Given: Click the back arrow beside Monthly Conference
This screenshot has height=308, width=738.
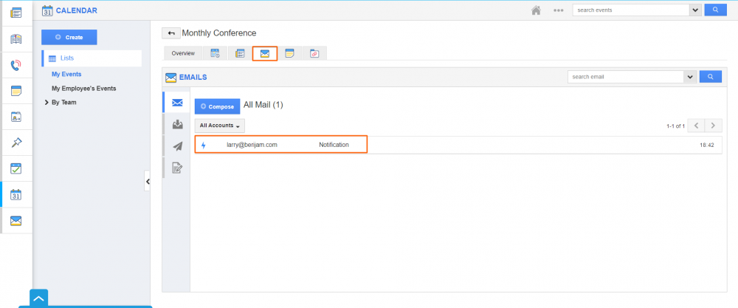Looking at the screenshot, I should (x=170, y=33).
